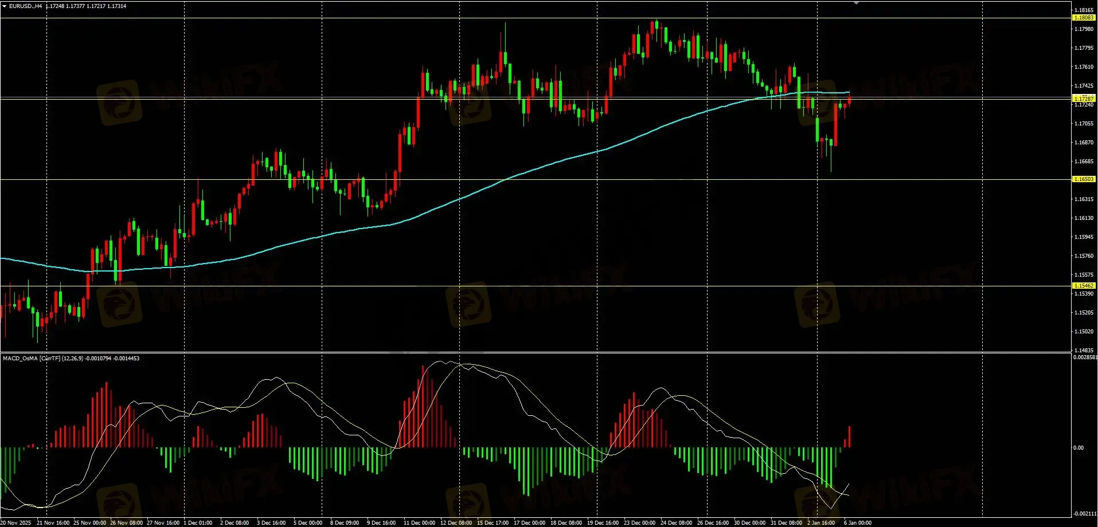The width and height of the screenshot is (1098, 527).
Task: Click the 23 Dec 00:00 time label
Action: click(640, 523)
